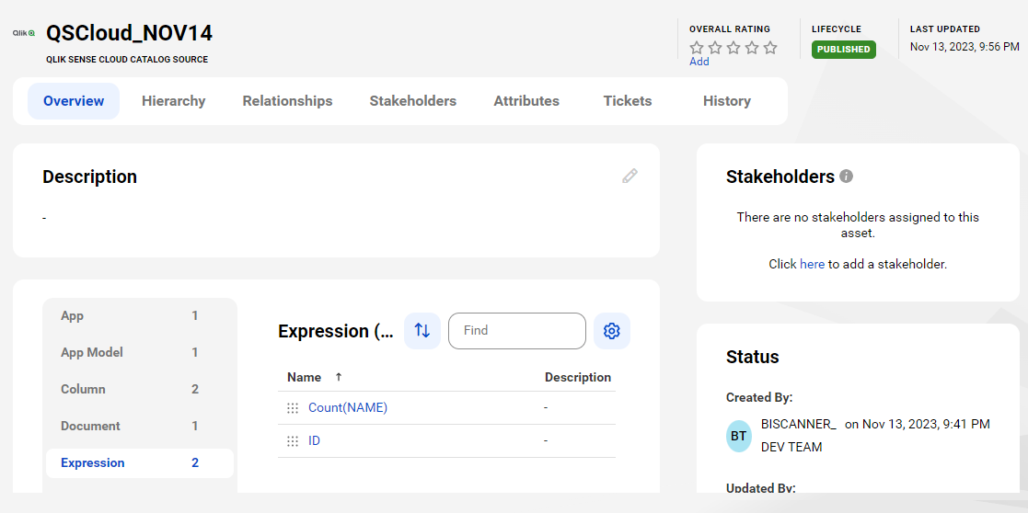Click 'here' link to add stakeholder
Viewport: 1028px width, 513px height.
point(813,265)
